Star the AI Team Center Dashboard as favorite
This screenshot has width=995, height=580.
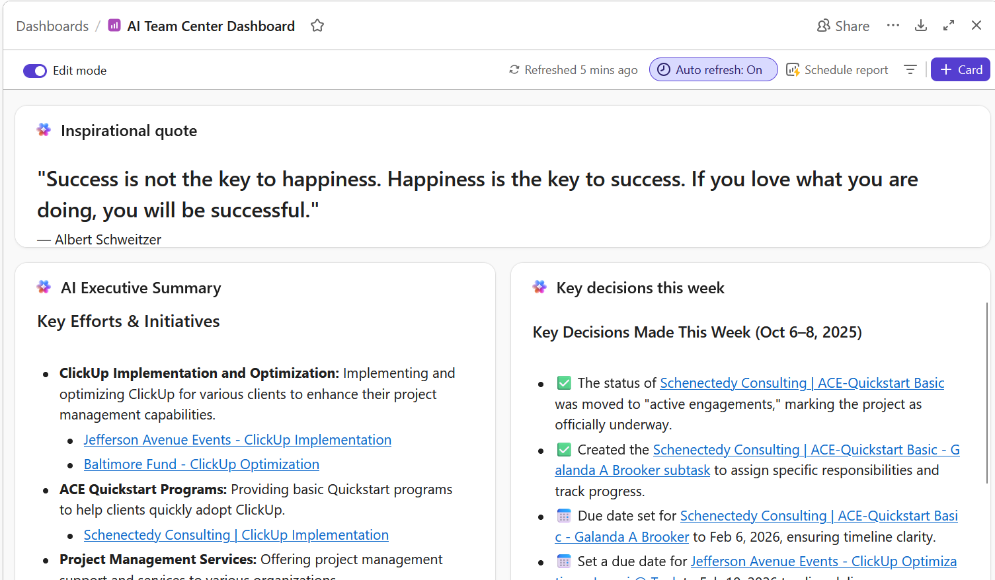317,26
